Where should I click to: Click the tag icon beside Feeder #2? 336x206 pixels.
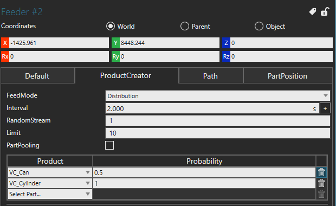pos(313,11)
